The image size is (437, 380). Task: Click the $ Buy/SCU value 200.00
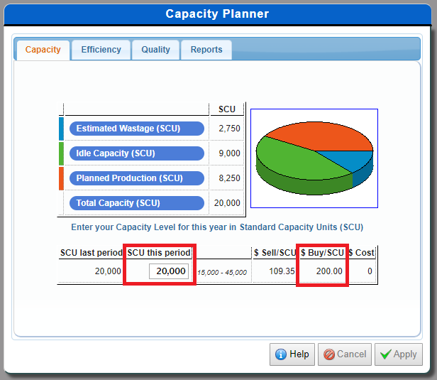click(x=328, y=271)
